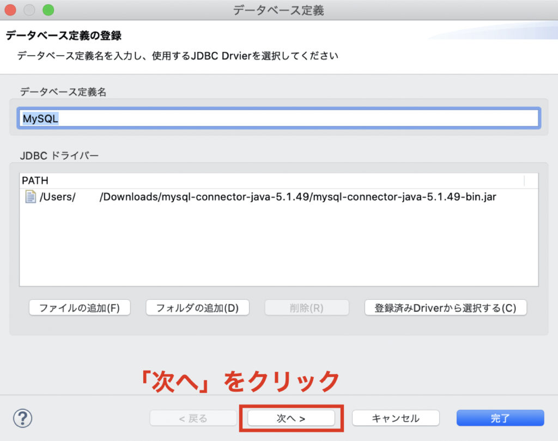Choose 登録済みDriverから選択する(C)

tap(446, 308)
